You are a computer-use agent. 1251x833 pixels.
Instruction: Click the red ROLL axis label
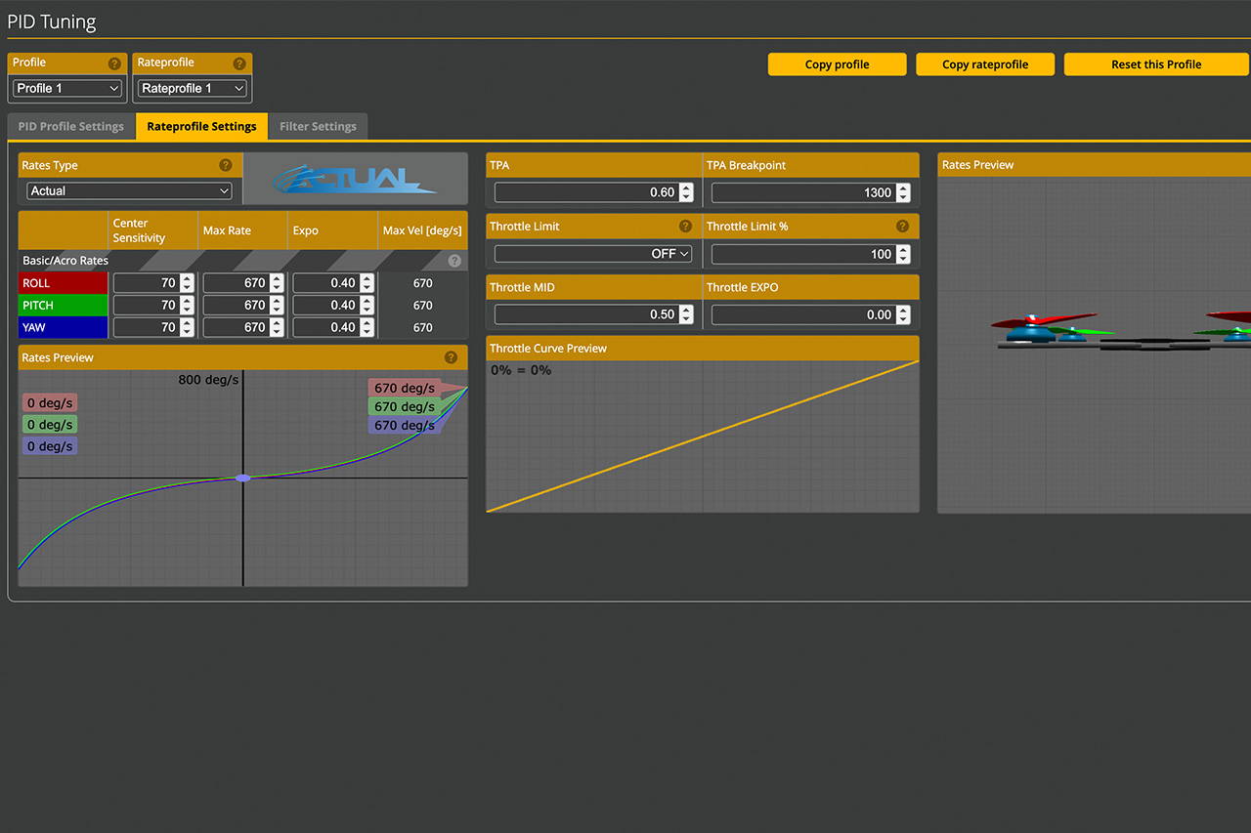(x=64, y=283)
